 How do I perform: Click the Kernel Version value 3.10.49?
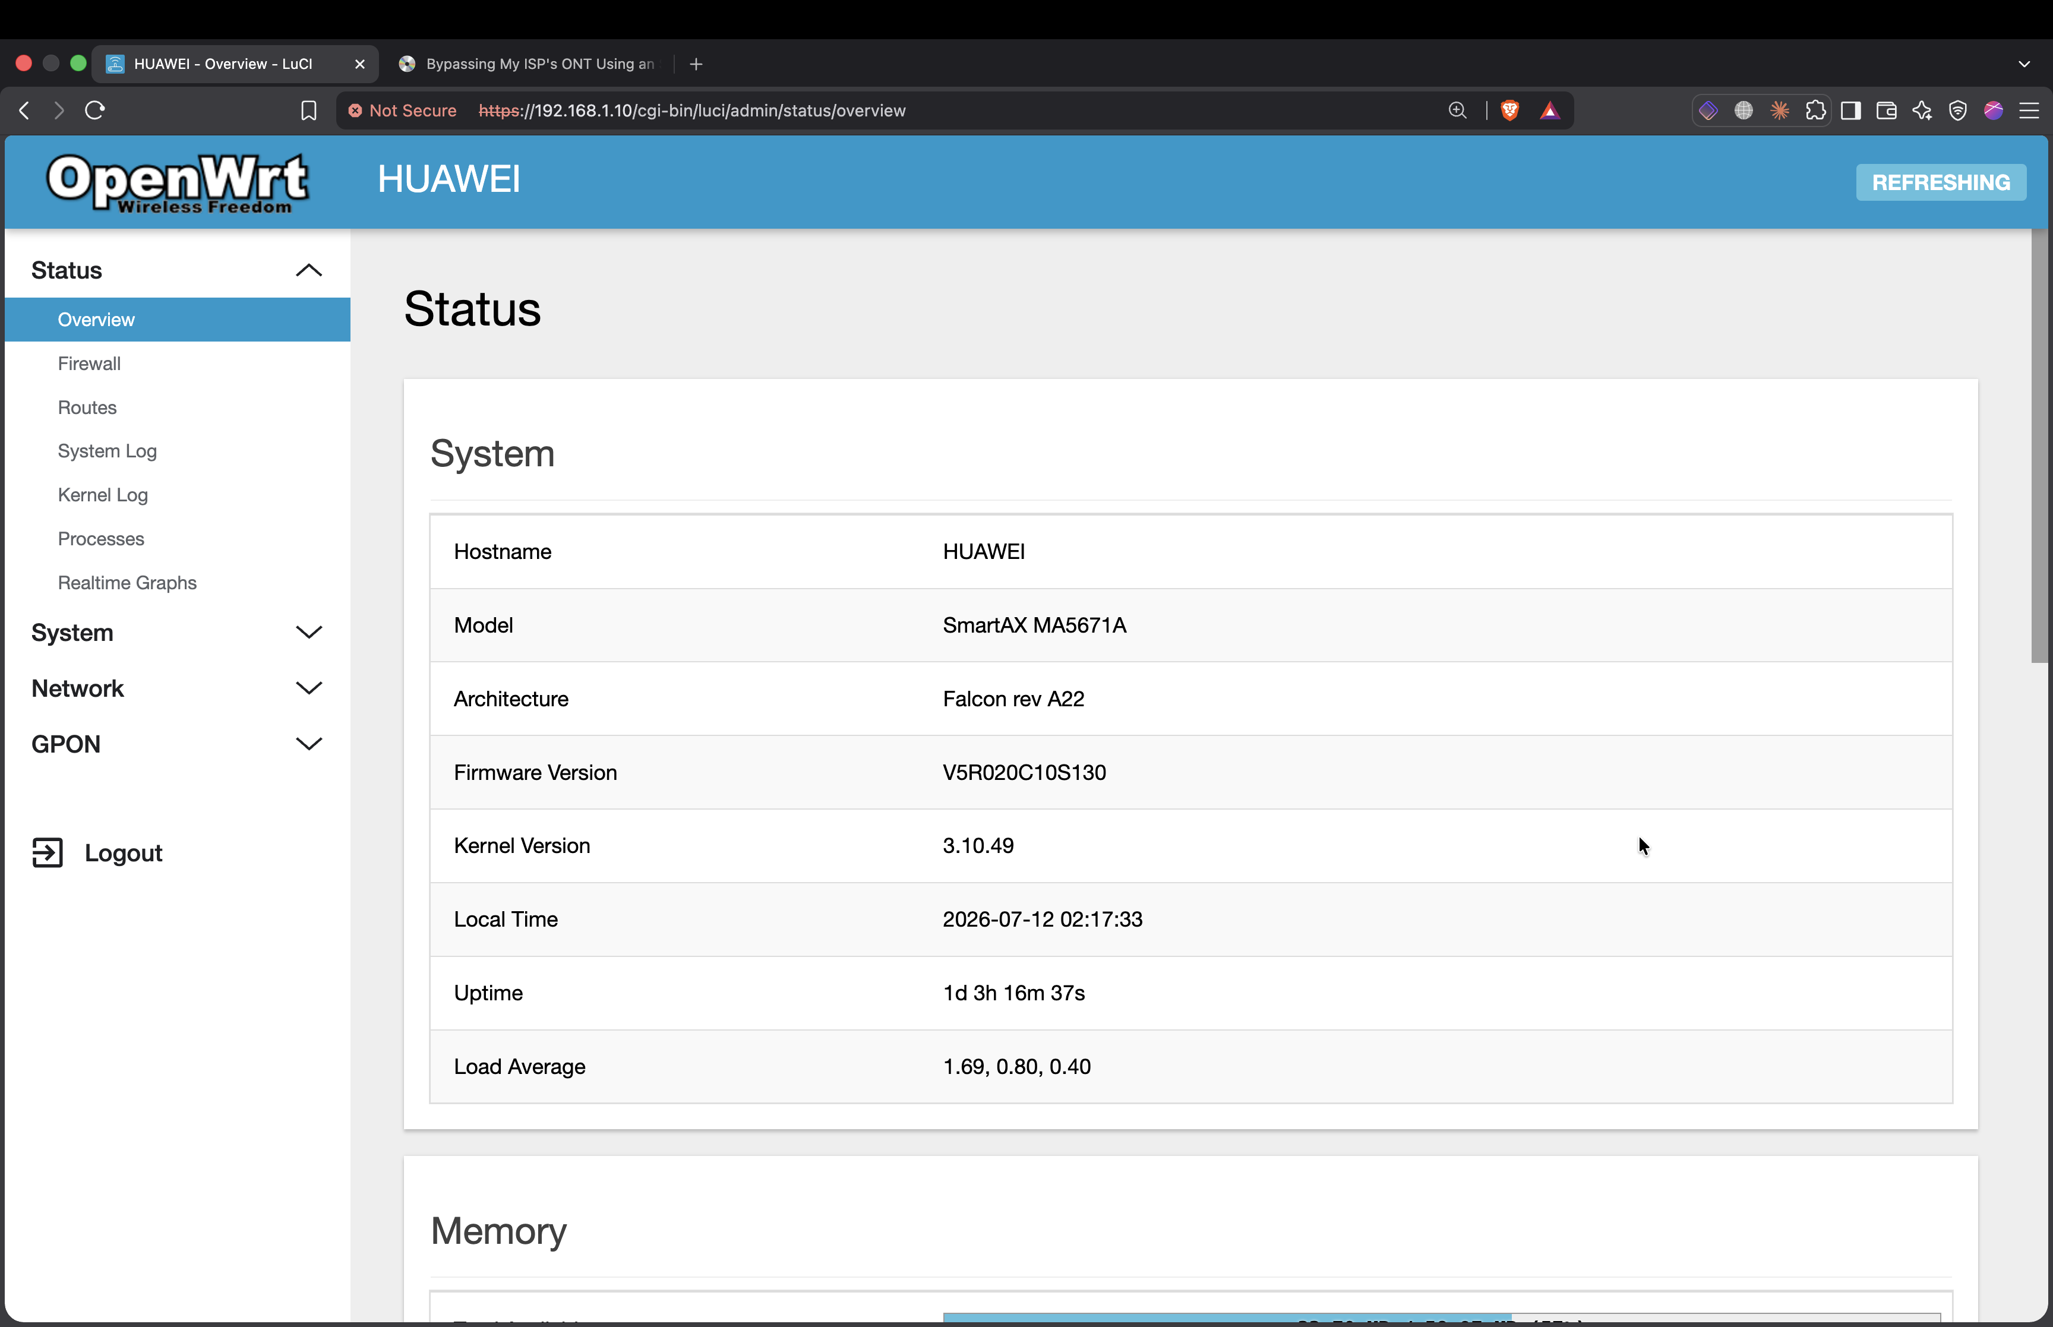pyautogui.click(x=978, y=846)
